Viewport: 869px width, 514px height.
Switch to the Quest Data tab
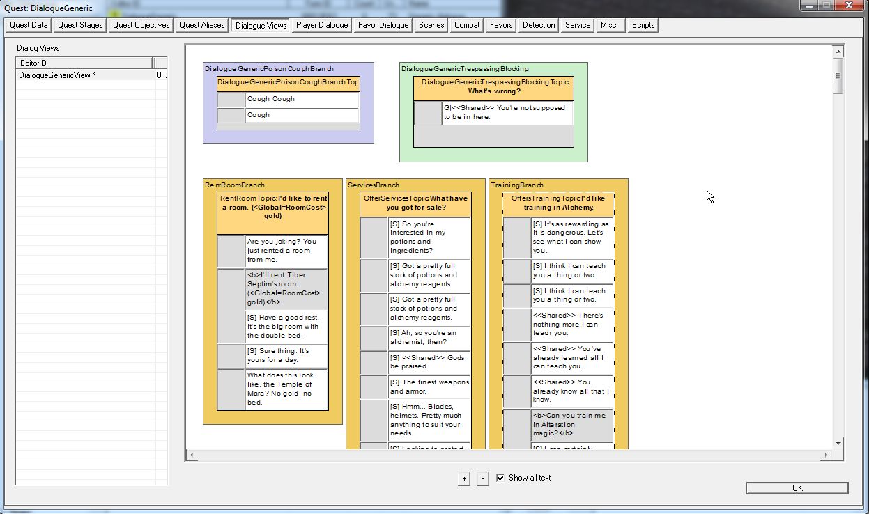29,25
